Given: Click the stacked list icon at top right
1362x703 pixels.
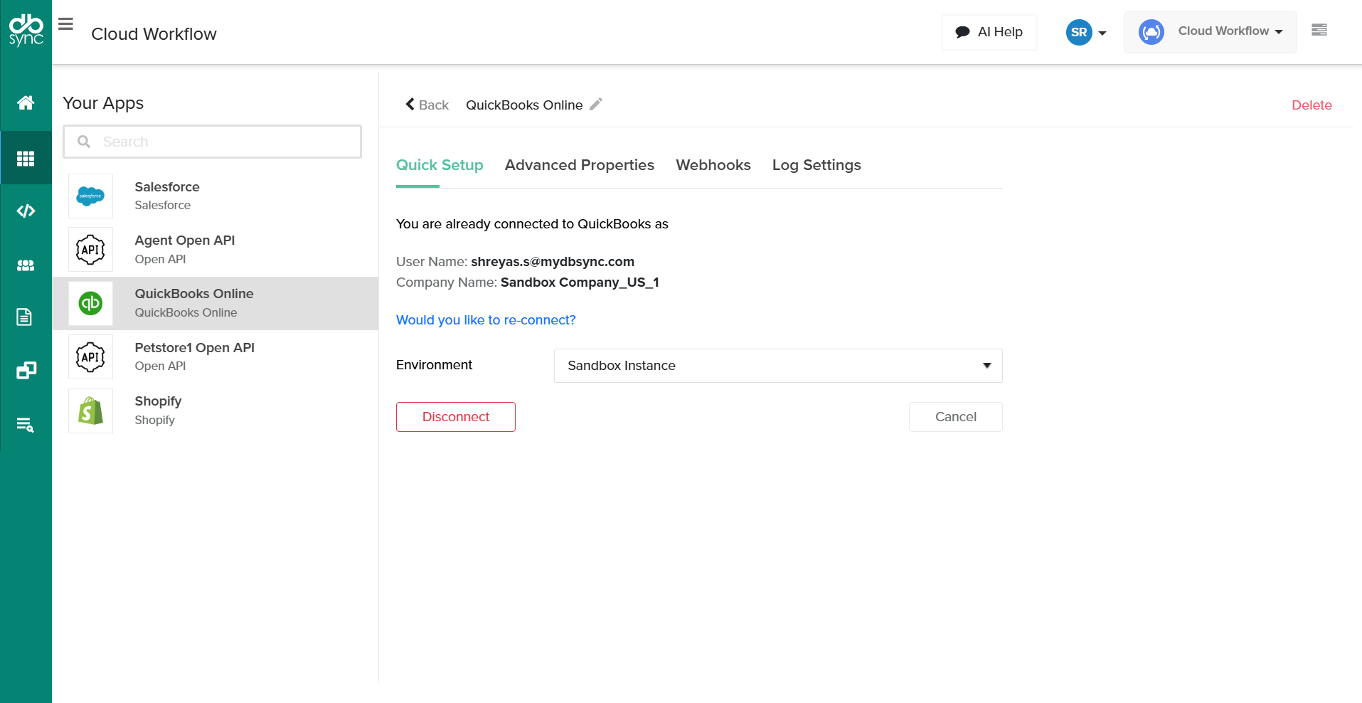Looking at the screenshot, I should [x=1319, y=30].
